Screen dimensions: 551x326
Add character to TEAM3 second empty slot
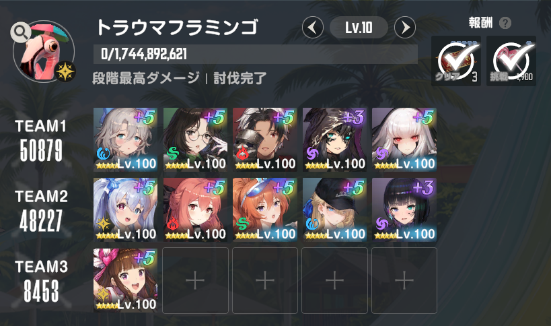tap(265, 280)
